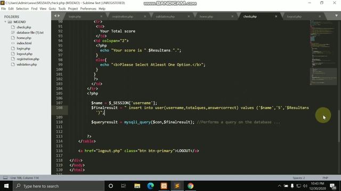Close the home.php tab
The height and width of the screenshot is (191, 341).
232,16
